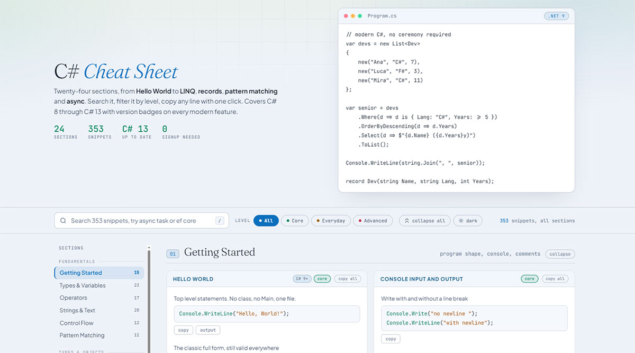This screenshot has height=353, width=635.
Task: Filter snippets by Advanced level
Action: (373, 221)
